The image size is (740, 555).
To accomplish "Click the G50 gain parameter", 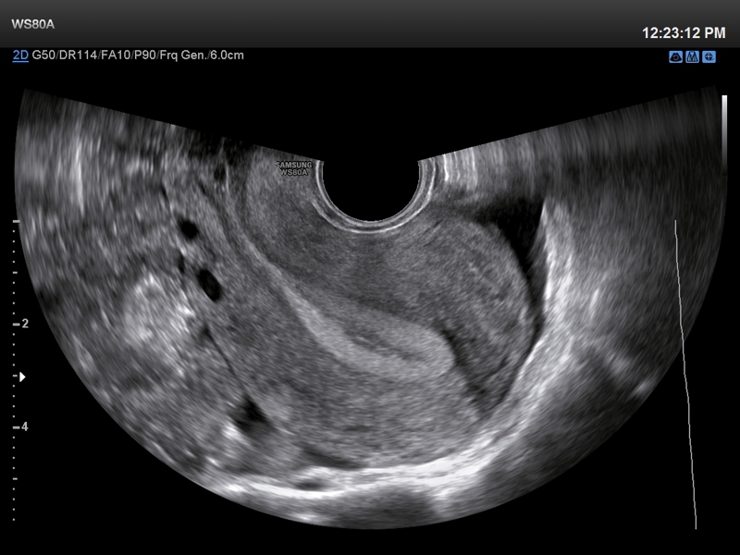I will [x=43, y=55].
